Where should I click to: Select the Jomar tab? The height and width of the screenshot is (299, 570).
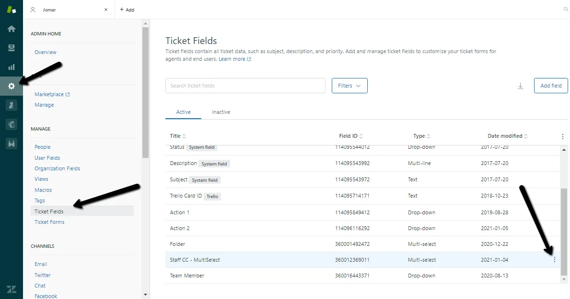coord(69,10)
